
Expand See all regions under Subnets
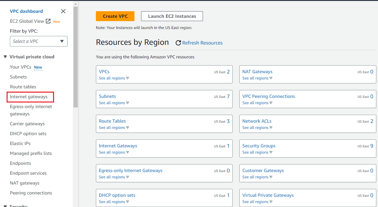(114, 103)
